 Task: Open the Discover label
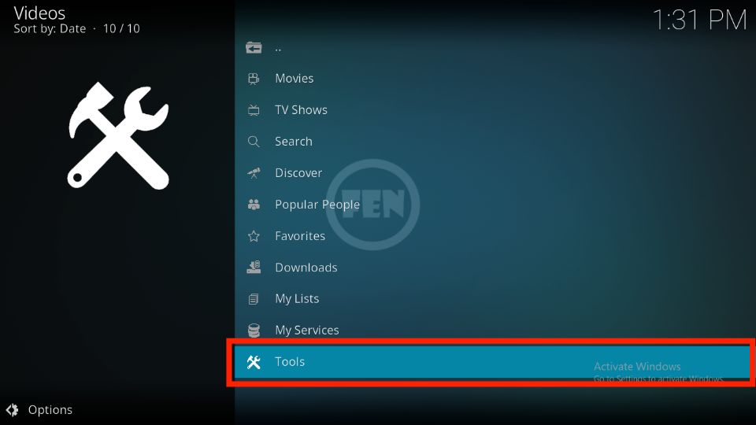[298, 173]
